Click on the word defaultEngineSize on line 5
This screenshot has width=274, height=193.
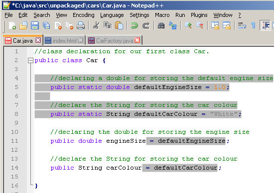point(168,87)
